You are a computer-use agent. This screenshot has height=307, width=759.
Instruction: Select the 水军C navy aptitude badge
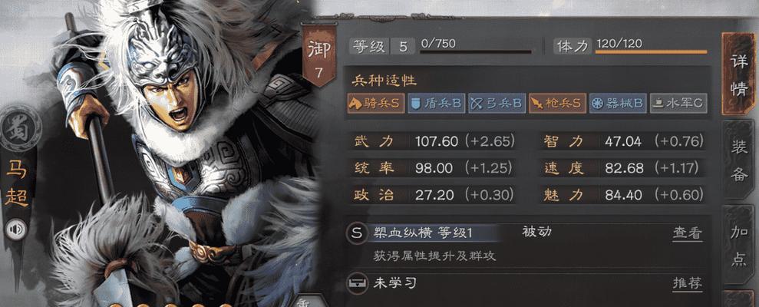(x=678, y=103)
